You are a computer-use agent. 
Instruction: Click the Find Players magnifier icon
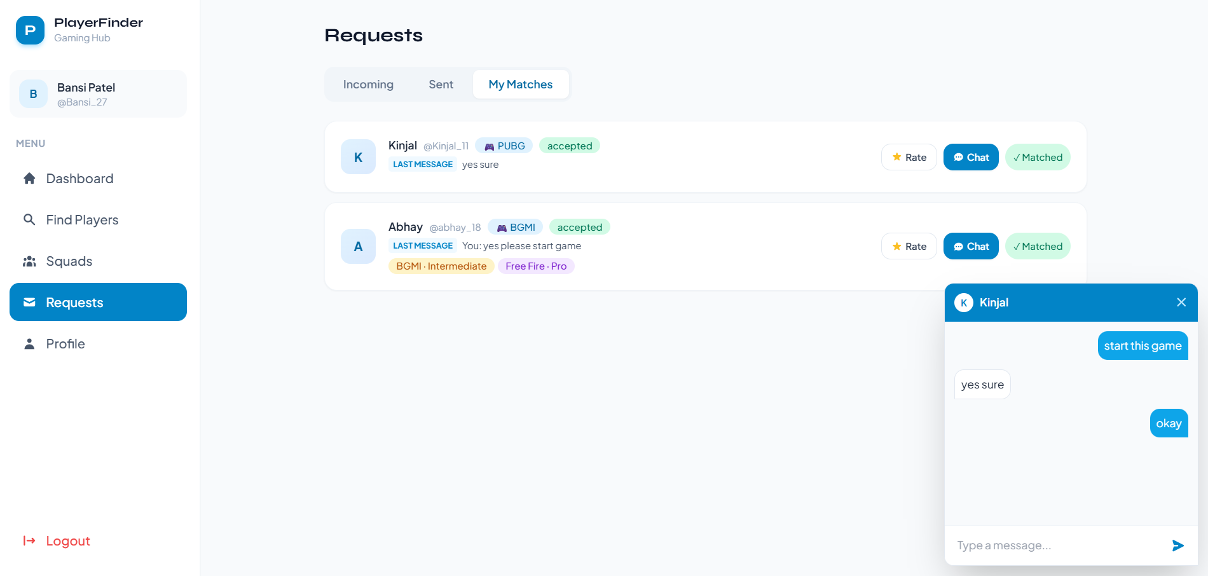click(29, 220)
